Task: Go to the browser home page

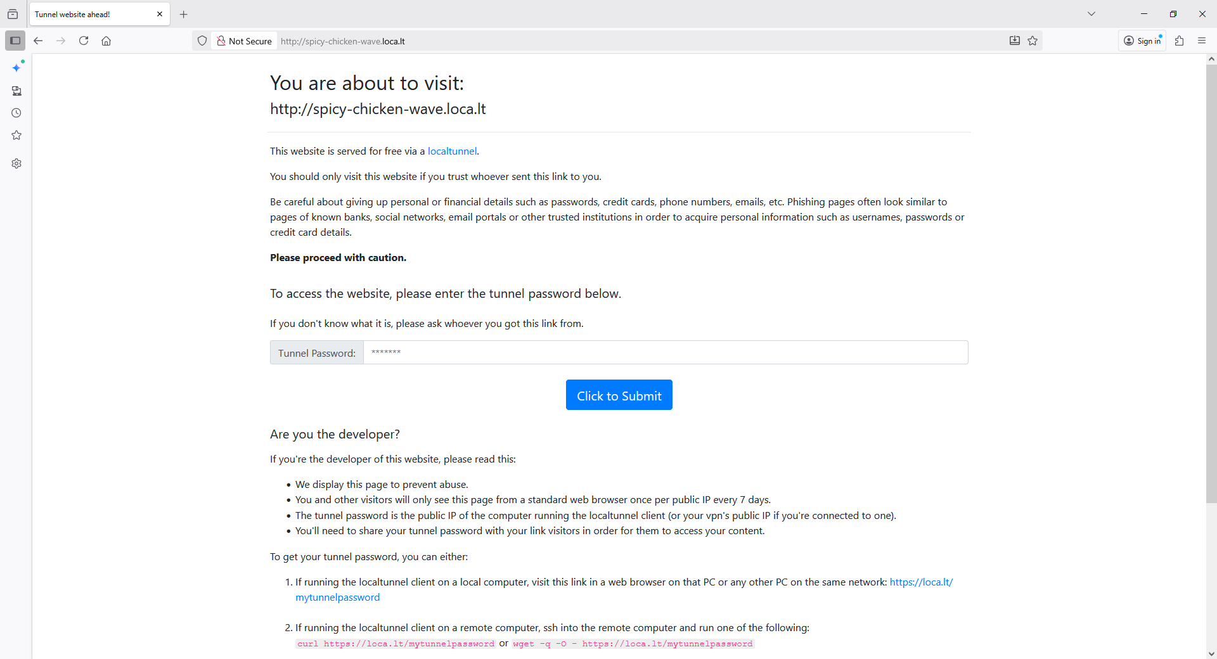Action: [106, 41]
